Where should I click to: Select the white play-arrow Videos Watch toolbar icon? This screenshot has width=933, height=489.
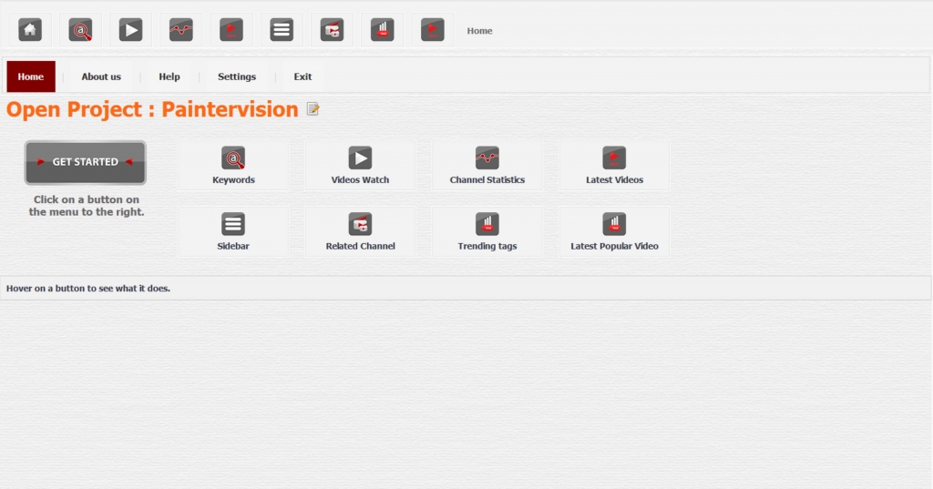pyautogui.click(x=130, y=30)
